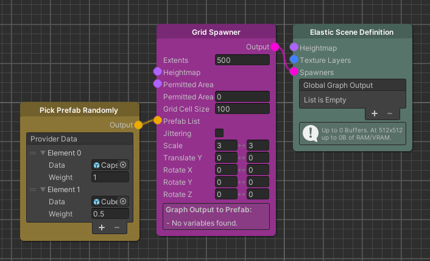Click the Prefab List input port
430x261 pixels.
[157, 121]
